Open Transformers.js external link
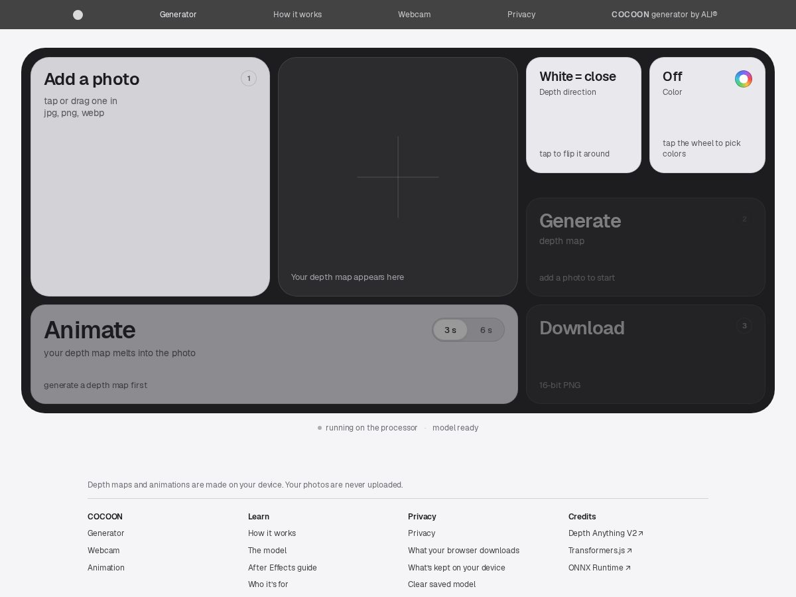The height and width of the screenshot is (597, 796). [600, 551]
